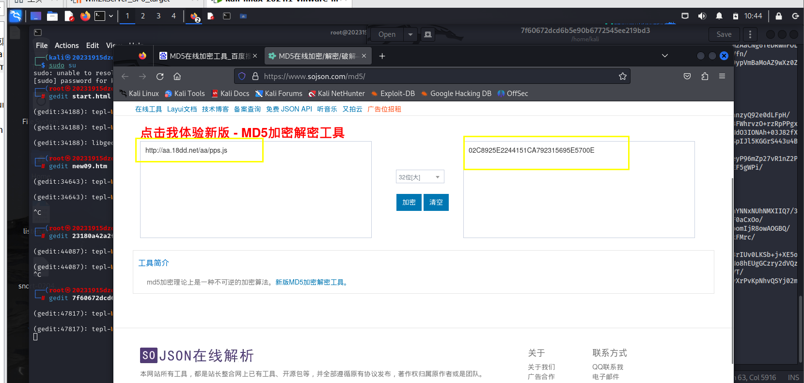Open Firefox View from the pinned Firefox icon

tap(142, 56)
